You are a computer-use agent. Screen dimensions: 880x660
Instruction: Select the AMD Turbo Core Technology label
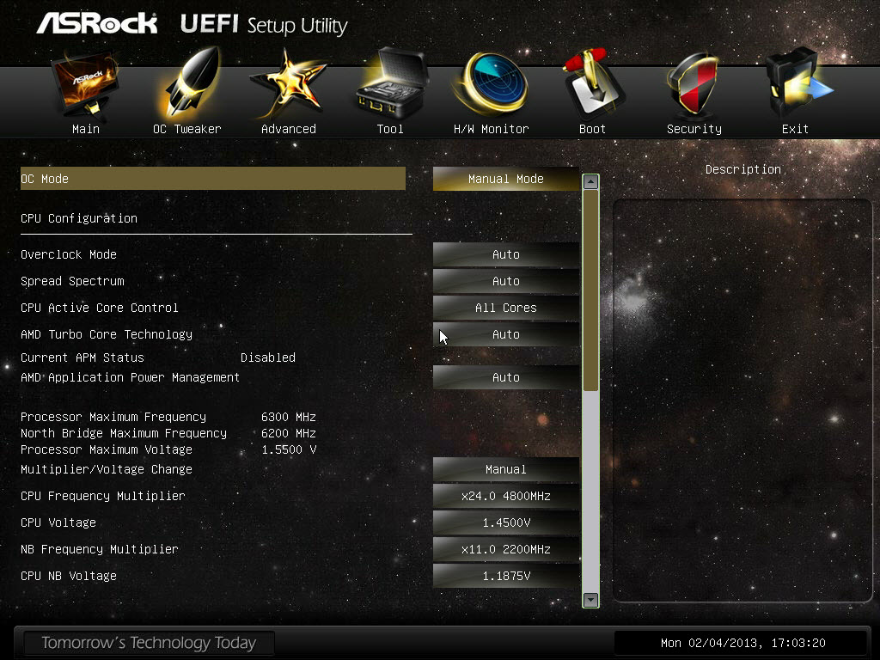click(107, 334)
